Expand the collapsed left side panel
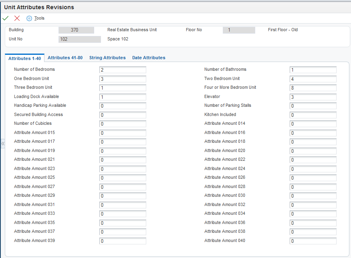 tap(3, 144)
